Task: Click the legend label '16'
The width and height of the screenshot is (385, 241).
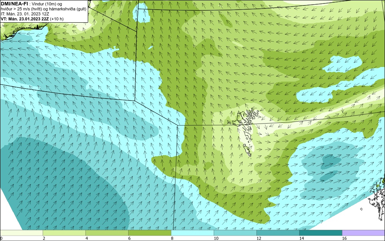Action: [x=344, y=238]
